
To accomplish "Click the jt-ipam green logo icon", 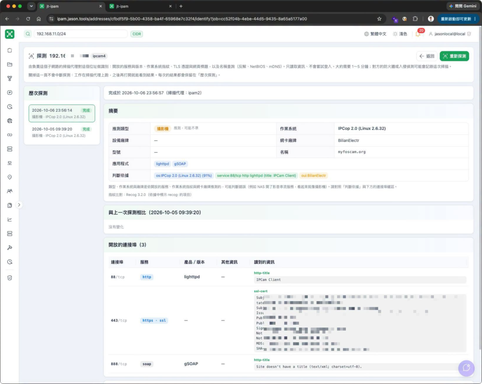I will 10,34.
